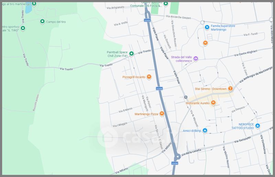Click the Stai Sereno - Downtown text label
Viewport: 275px width, 177px height.
coord(210,89)
